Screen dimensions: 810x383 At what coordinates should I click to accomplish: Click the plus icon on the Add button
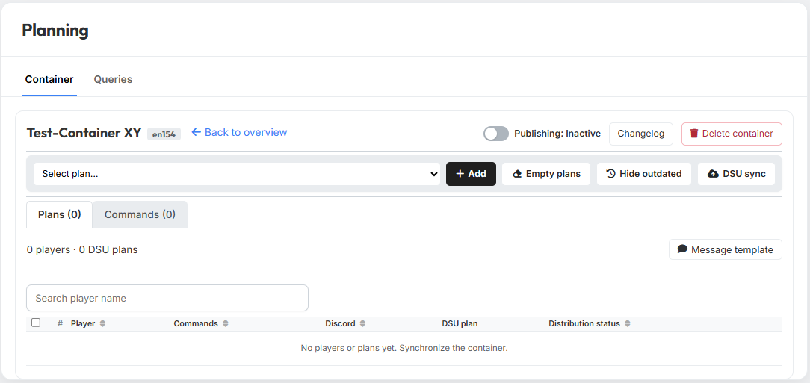(460, 174)
